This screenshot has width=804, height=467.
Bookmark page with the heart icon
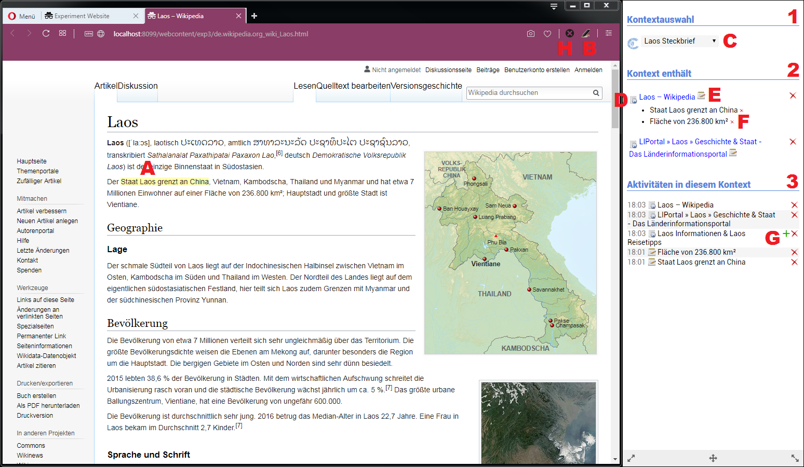point(547,34)
